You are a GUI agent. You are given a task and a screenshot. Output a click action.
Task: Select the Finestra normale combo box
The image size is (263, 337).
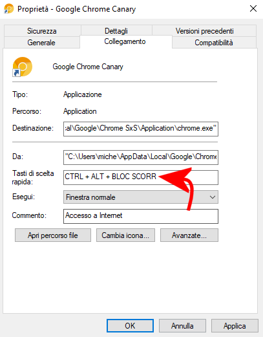tap(141, 197)
